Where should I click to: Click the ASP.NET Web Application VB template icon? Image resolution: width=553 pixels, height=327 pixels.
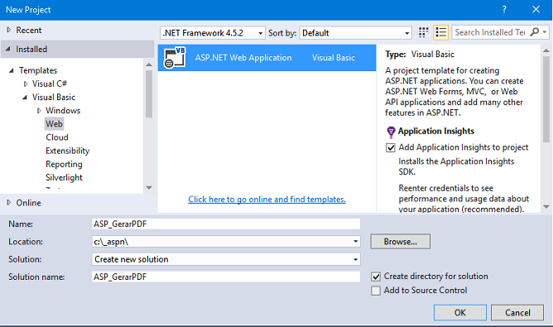175,57
